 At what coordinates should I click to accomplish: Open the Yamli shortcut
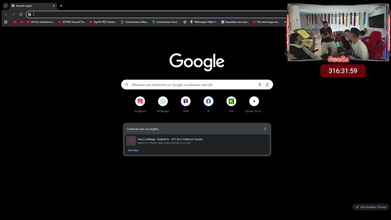(186, 105)
